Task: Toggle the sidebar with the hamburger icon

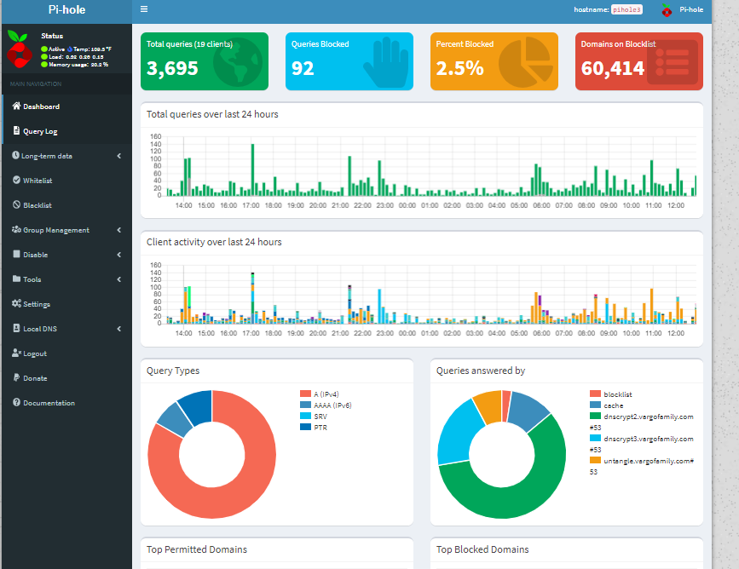Action: [144, 9]
